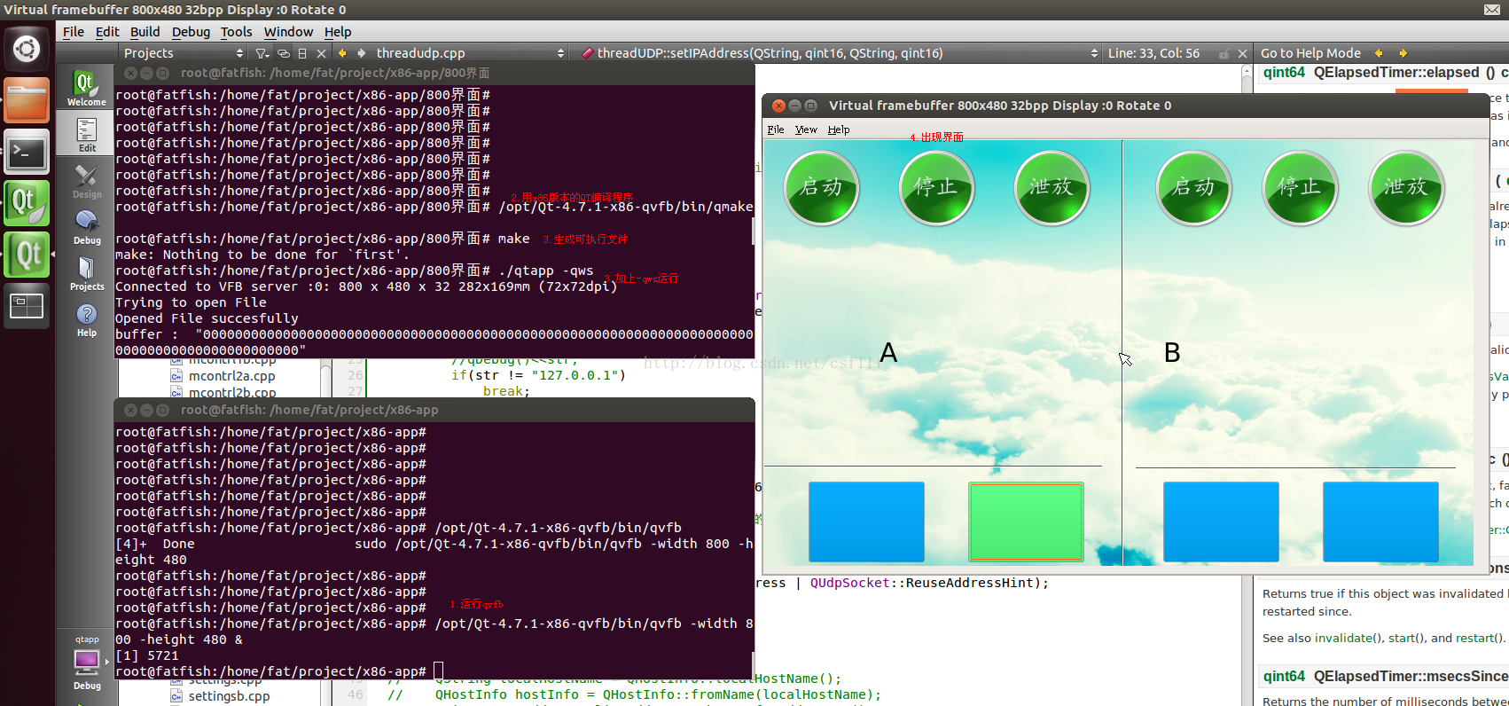Close the Projects side pane
1509x706 pixels.
[x=322, y=53]
